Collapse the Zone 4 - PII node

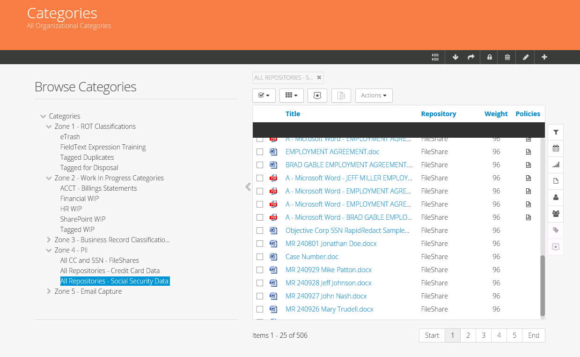[x=49, y=250]
